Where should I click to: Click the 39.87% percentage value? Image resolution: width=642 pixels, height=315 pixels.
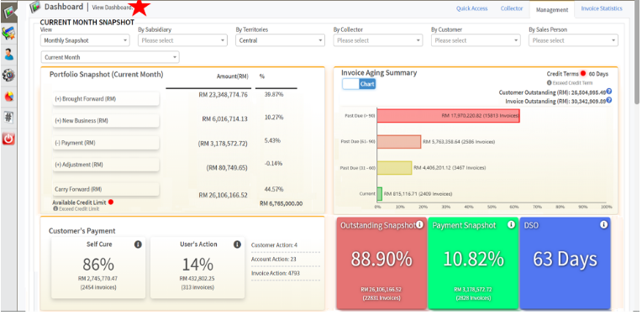(x=274, y=94)
